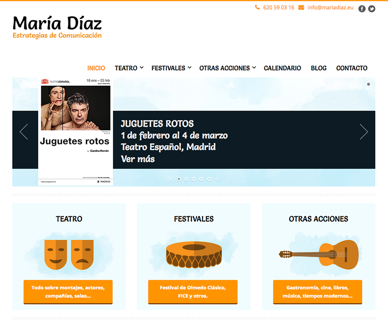
Task: Open the Twitter social icon
Action: [x=372, y=9]
